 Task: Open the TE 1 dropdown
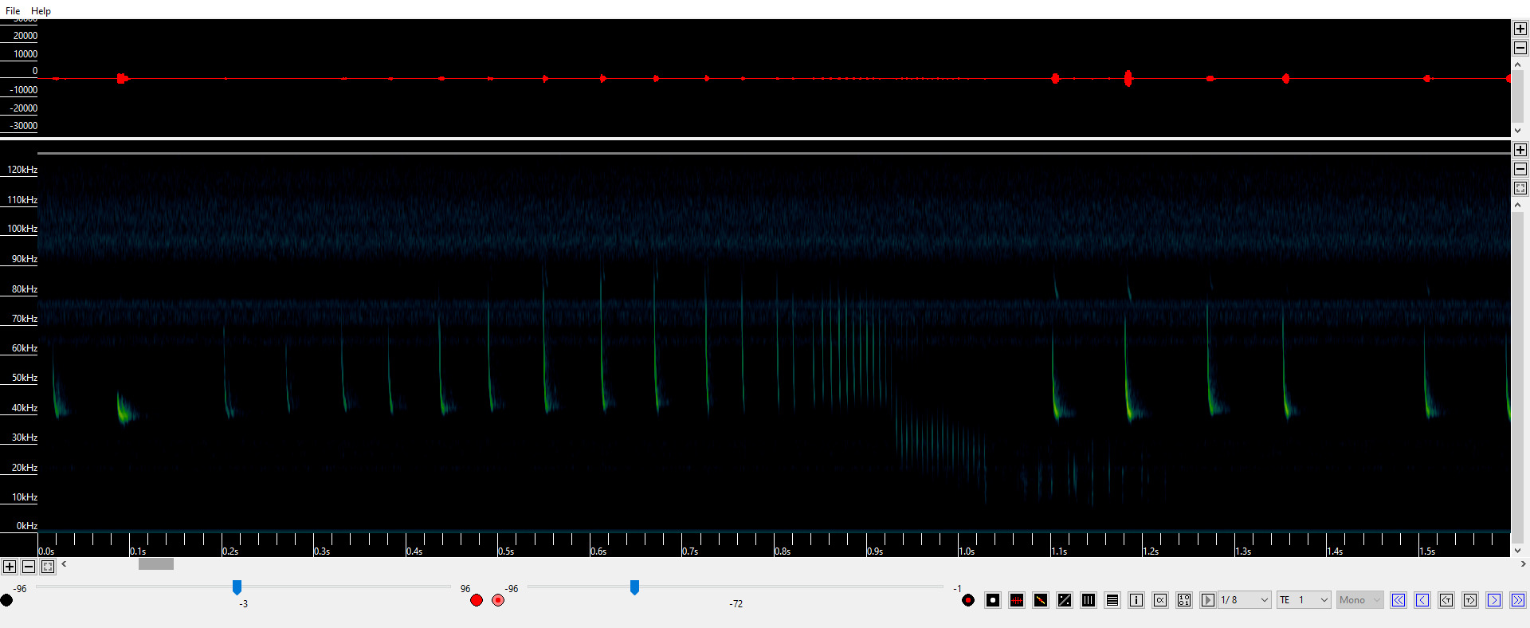(1304, 600)
